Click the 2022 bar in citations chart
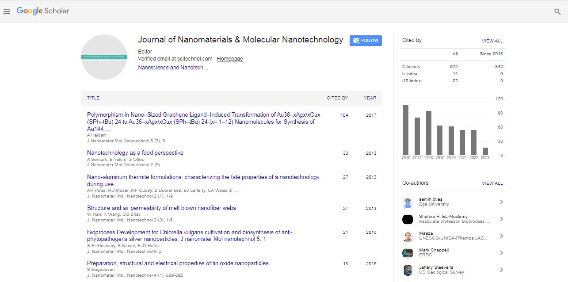The image size is (568, 282). [474, 142]
